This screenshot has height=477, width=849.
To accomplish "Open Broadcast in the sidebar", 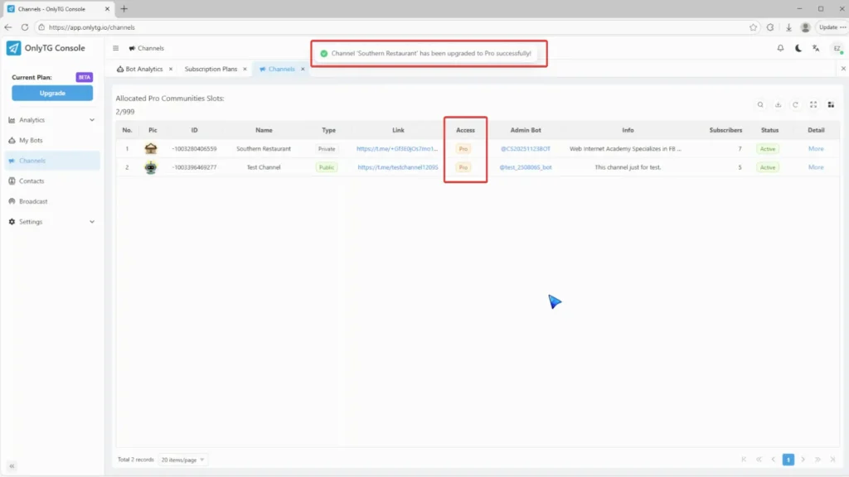I will (33, 201).
